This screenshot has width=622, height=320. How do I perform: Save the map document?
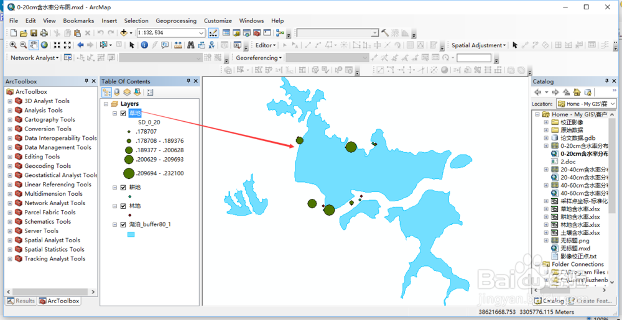(34, 33)
